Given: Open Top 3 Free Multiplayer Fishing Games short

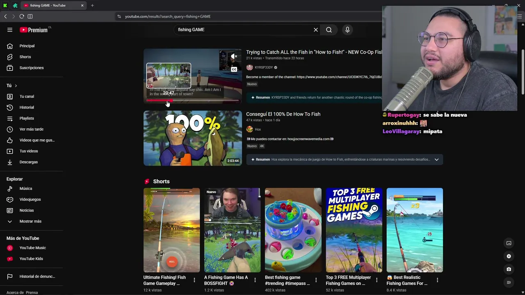Looking at the screenshot, I should point(354,230).
